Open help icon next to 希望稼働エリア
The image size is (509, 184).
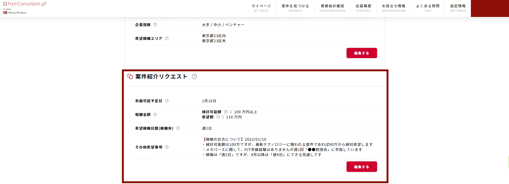167,38
